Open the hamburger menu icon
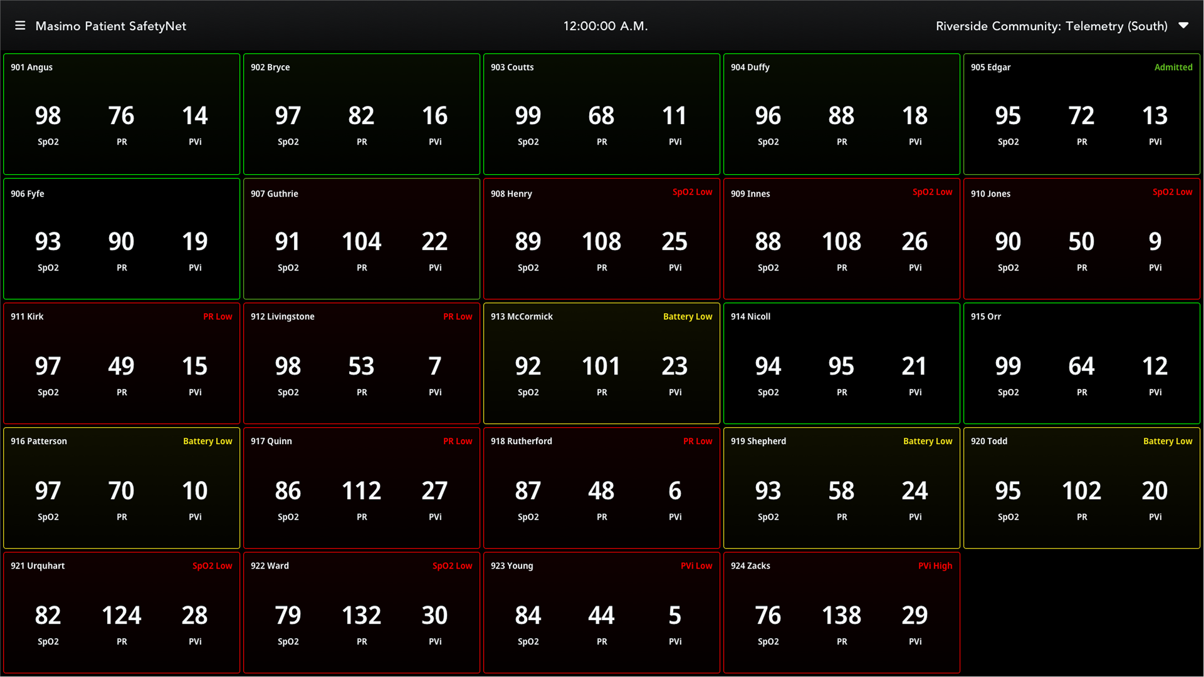Viewport: 1204px width, 677px height. tap(20, 26)
